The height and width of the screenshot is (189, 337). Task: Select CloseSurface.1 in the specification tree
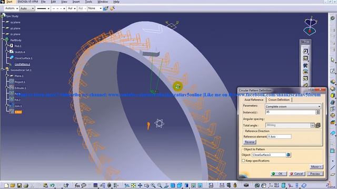[x=23, y=58]
